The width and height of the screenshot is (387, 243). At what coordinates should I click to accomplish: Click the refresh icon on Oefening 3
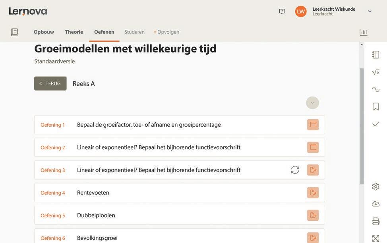coord(295,170)
